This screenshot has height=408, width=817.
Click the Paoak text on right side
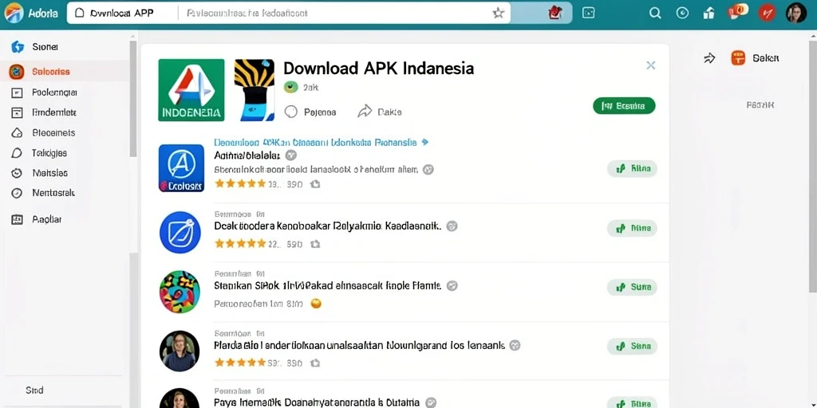(760, 105)
